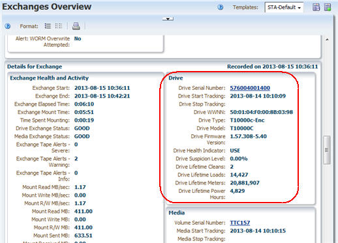This screenshot has height=243, width=338.
Task: Select Time Spent Mounting value 0:00:19
Action: point(84,120)
